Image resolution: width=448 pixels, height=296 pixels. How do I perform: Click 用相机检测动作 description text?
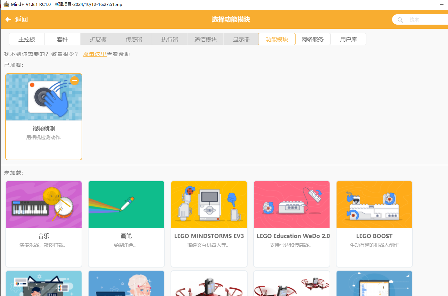(x=44, y=137)
